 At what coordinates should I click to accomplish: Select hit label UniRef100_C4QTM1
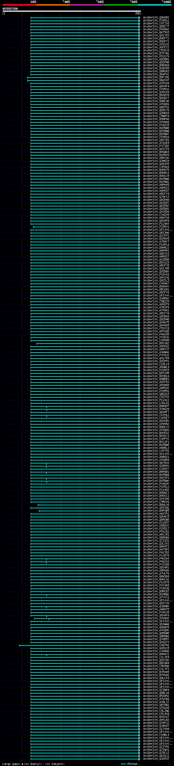tap(156, 645)
